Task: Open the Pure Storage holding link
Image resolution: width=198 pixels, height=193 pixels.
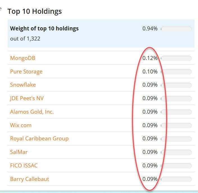Action: pyautogui.click(x=26, y=71)
